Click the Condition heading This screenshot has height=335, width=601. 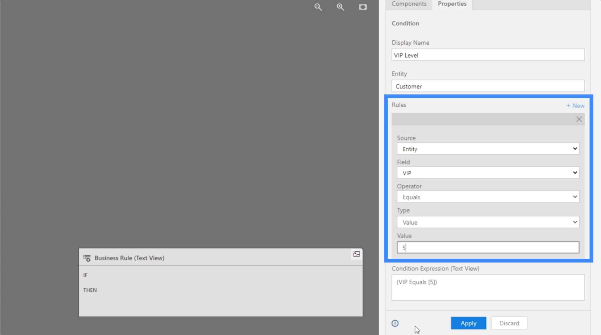pos(405,23)
